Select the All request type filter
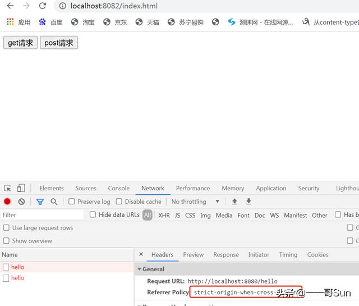359x306 pixels. [148, 215]
